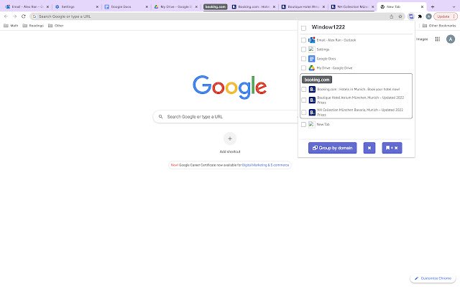Open the Readings bookmarks folder

click(33, 26)
